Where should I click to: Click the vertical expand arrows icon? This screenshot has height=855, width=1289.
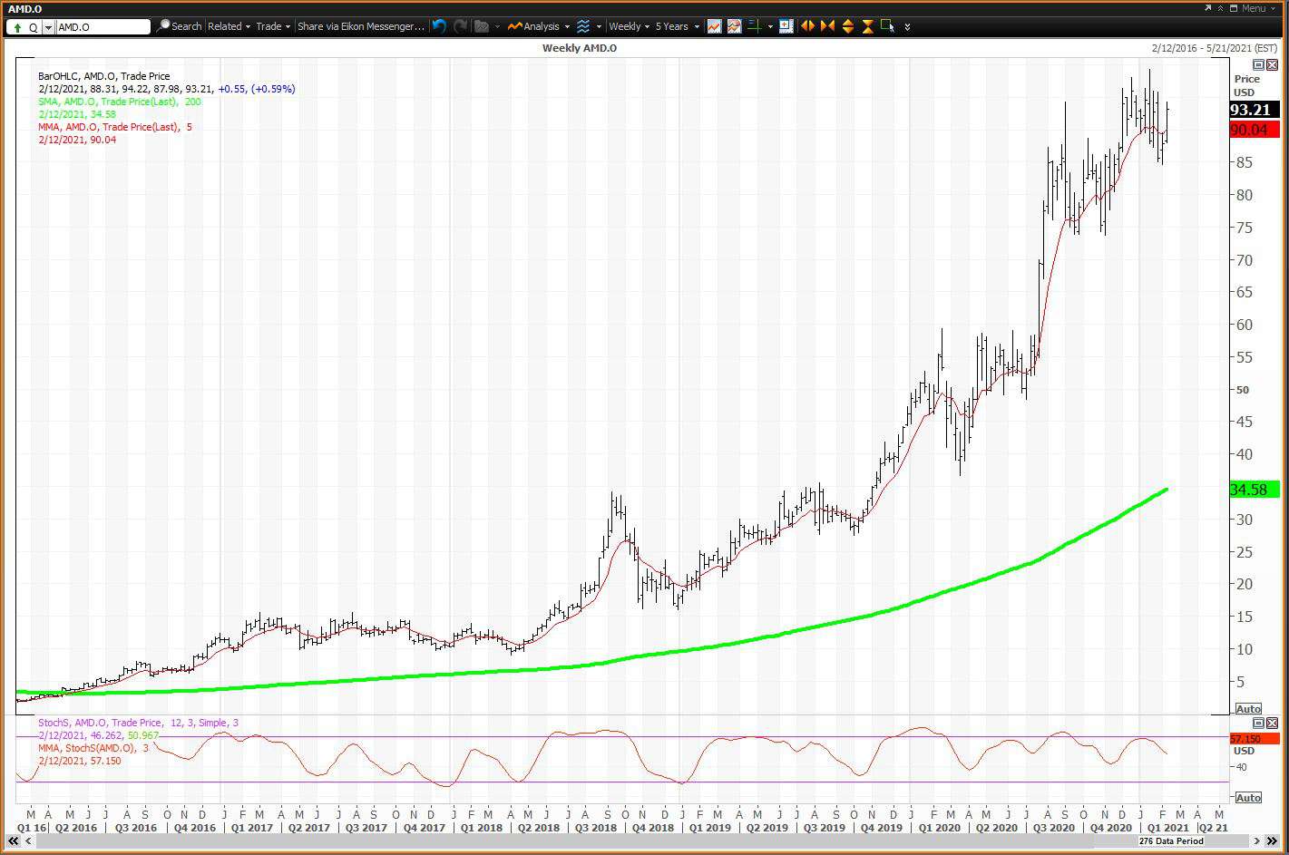click(x=848, y=26)
